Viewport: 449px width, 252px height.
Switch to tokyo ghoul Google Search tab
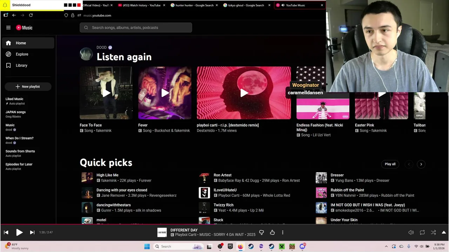point(247,5)
